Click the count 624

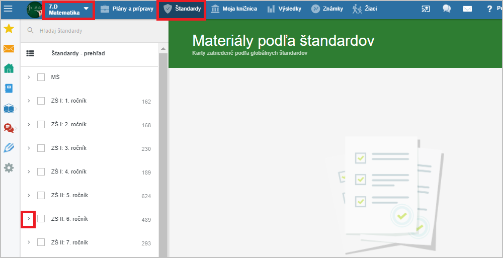pos(146,196)
